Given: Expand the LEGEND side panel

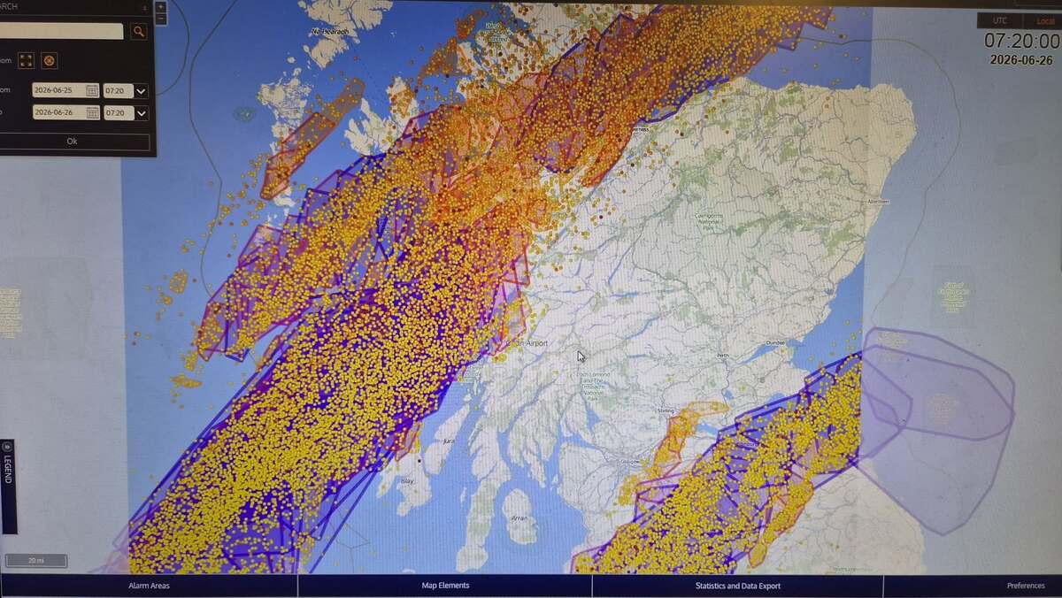Looking at the screenshot, I should [8, 487].
